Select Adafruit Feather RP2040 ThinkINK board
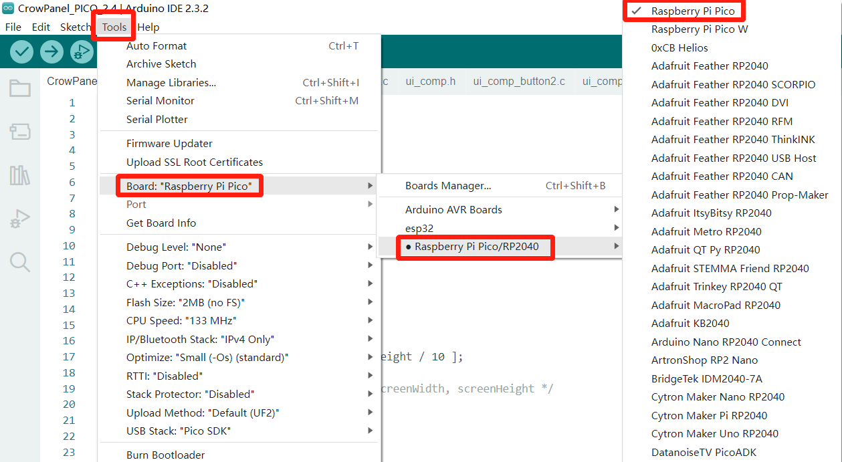 tap(732, 140)
